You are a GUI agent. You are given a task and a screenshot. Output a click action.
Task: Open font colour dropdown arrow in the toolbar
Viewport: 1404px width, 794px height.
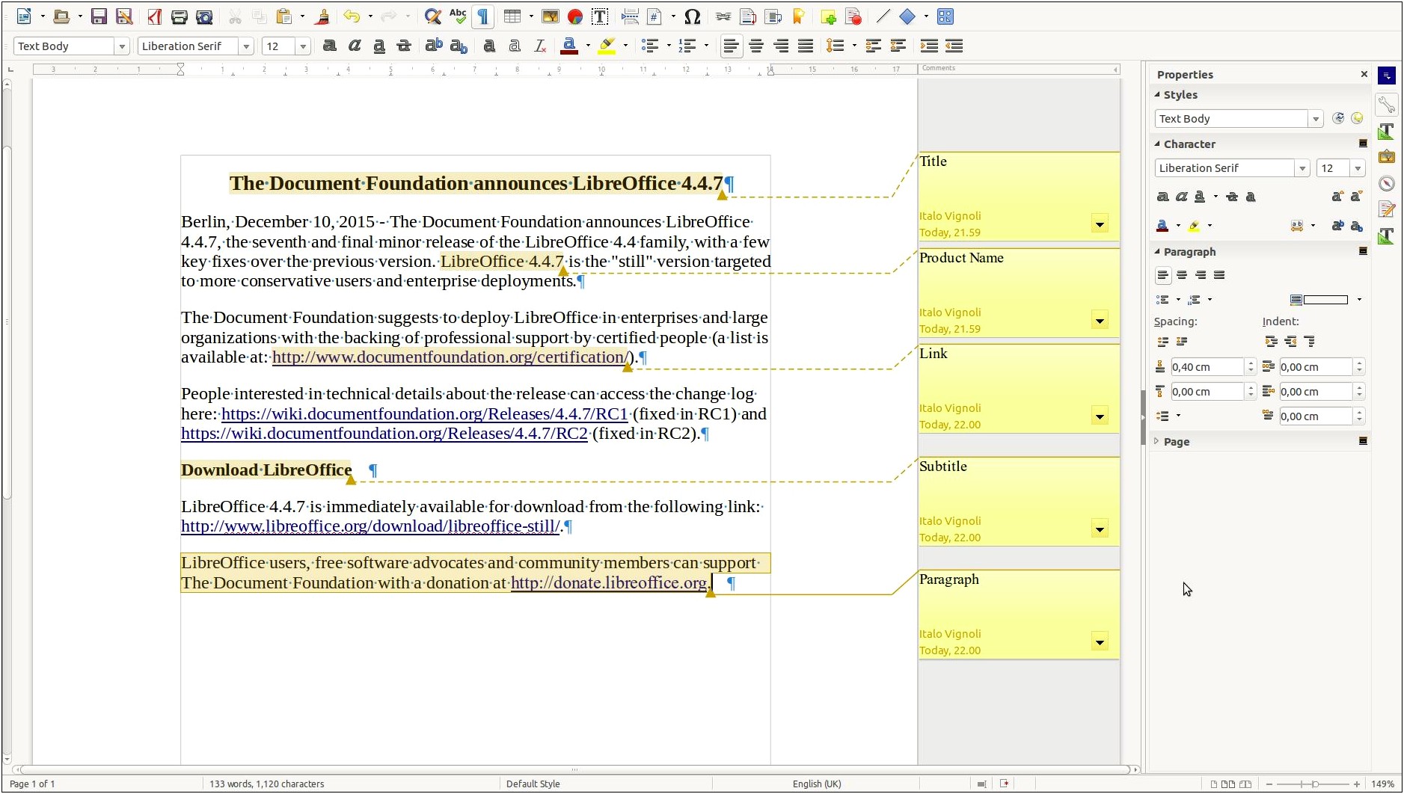588,46
